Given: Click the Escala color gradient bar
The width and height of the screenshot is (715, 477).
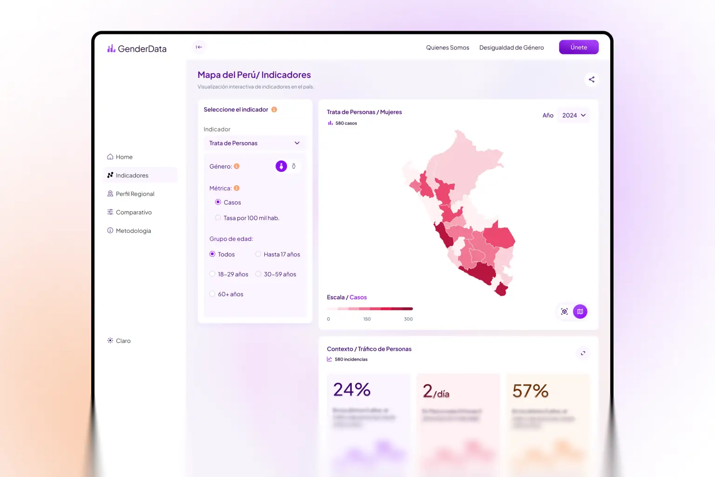Looking at the screenshot, I should pyautogui.click(x=370, y=309).
